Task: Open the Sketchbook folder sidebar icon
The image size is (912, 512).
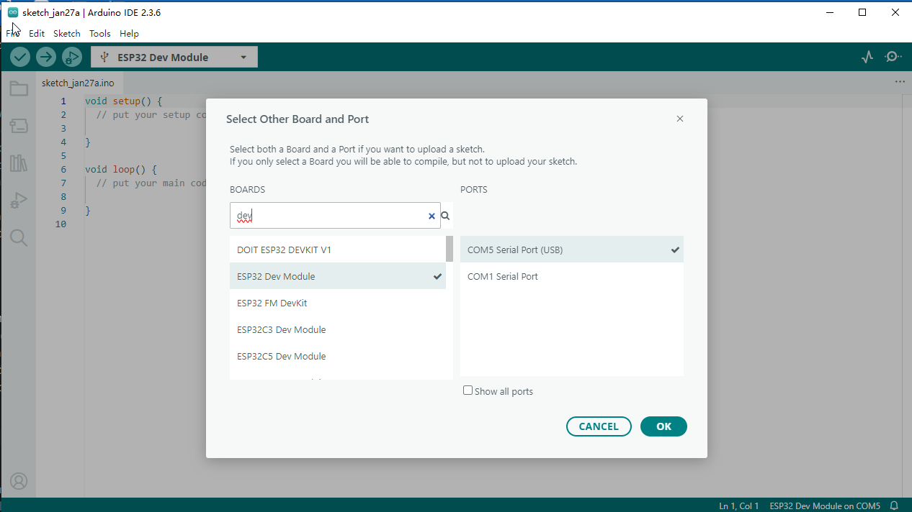Action: 19,89
